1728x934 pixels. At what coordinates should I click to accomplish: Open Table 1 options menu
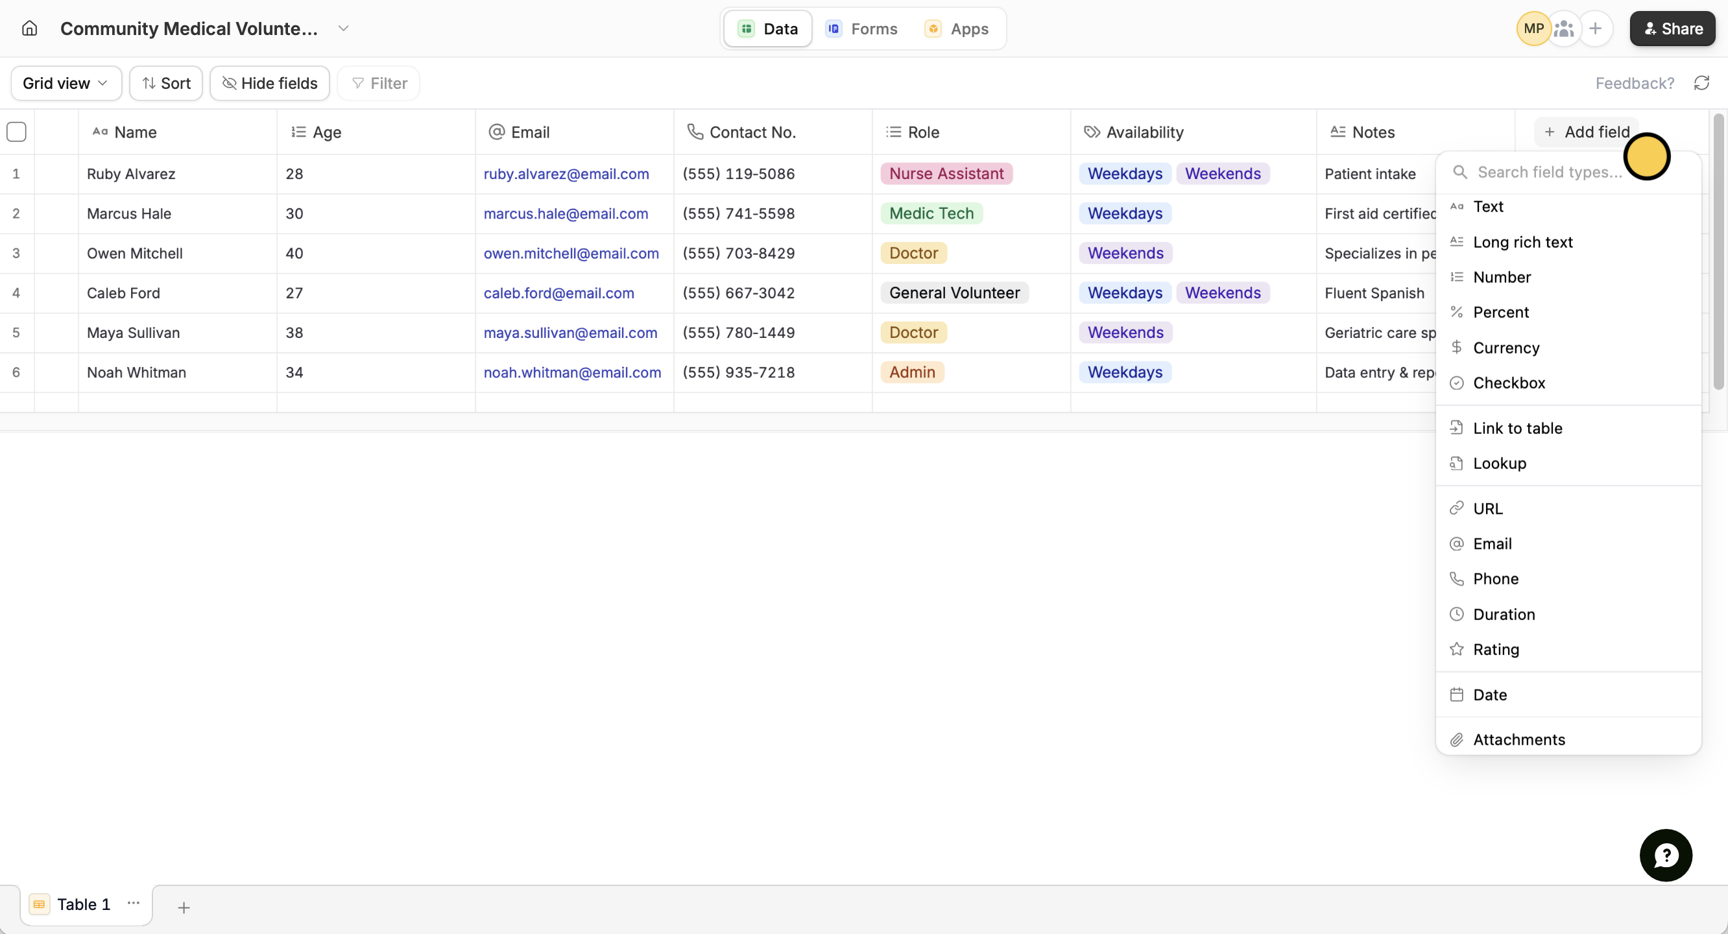pyautogui.click(x=134, y=904)
